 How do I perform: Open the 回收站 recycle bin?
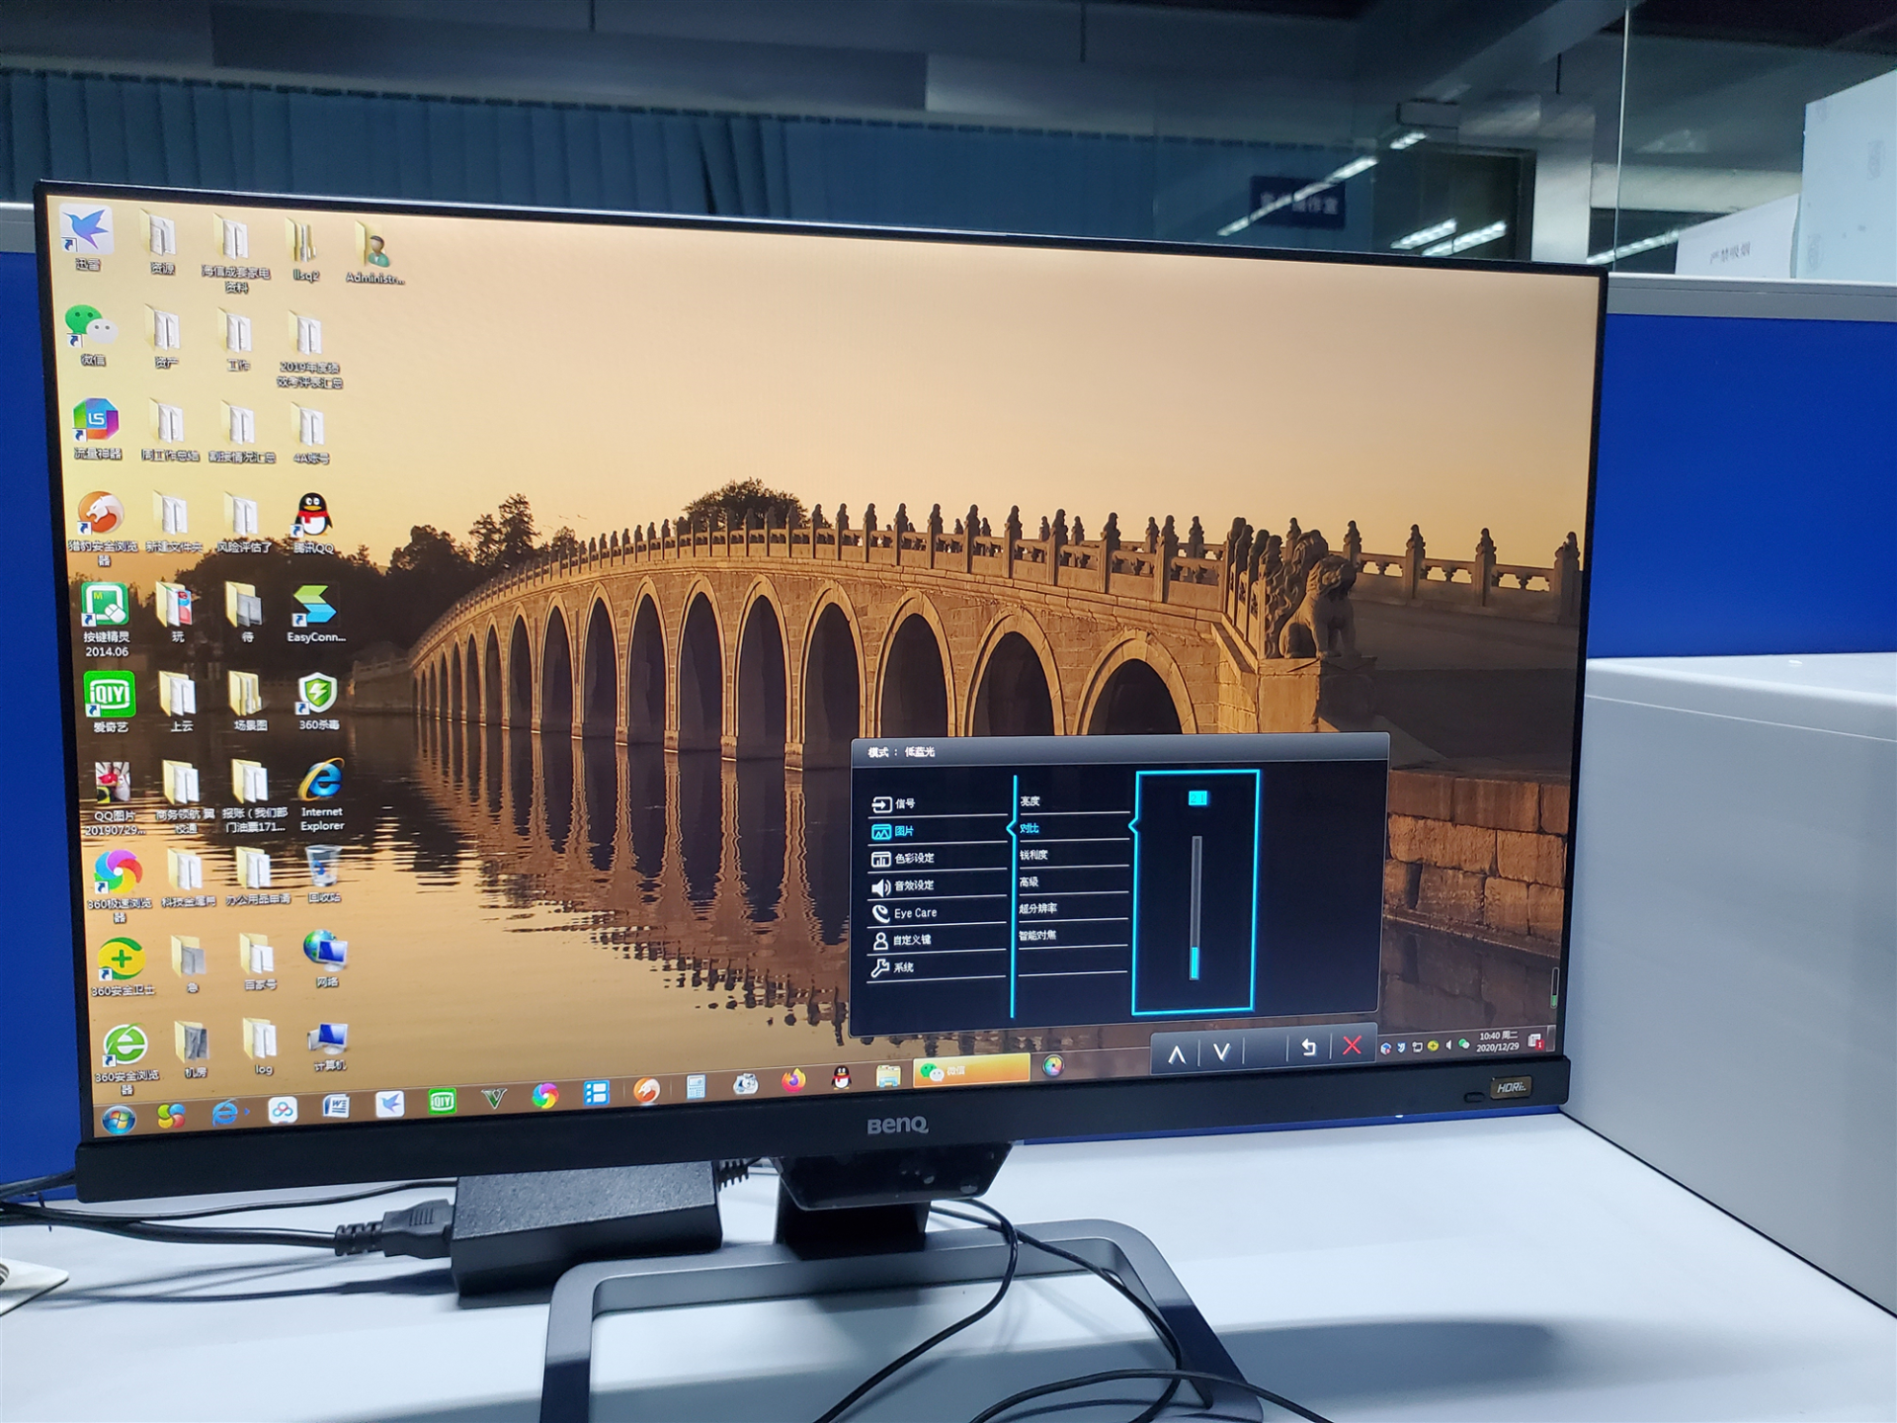click(324, 875)
